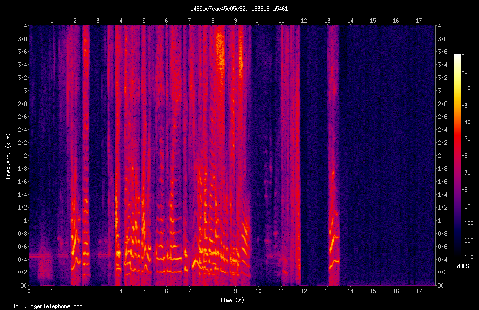The height and width of the screenshot is (310, 479).
Task: Click the 8 tick on the top time axis
Action: coord(213,21)
